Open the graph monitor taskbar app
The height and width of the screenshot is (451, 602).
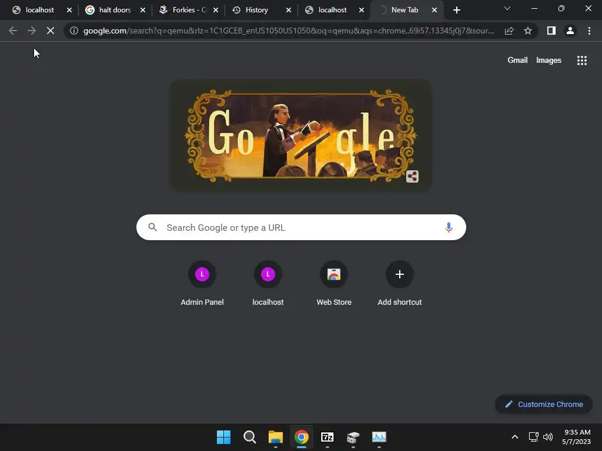click(379, 437)
